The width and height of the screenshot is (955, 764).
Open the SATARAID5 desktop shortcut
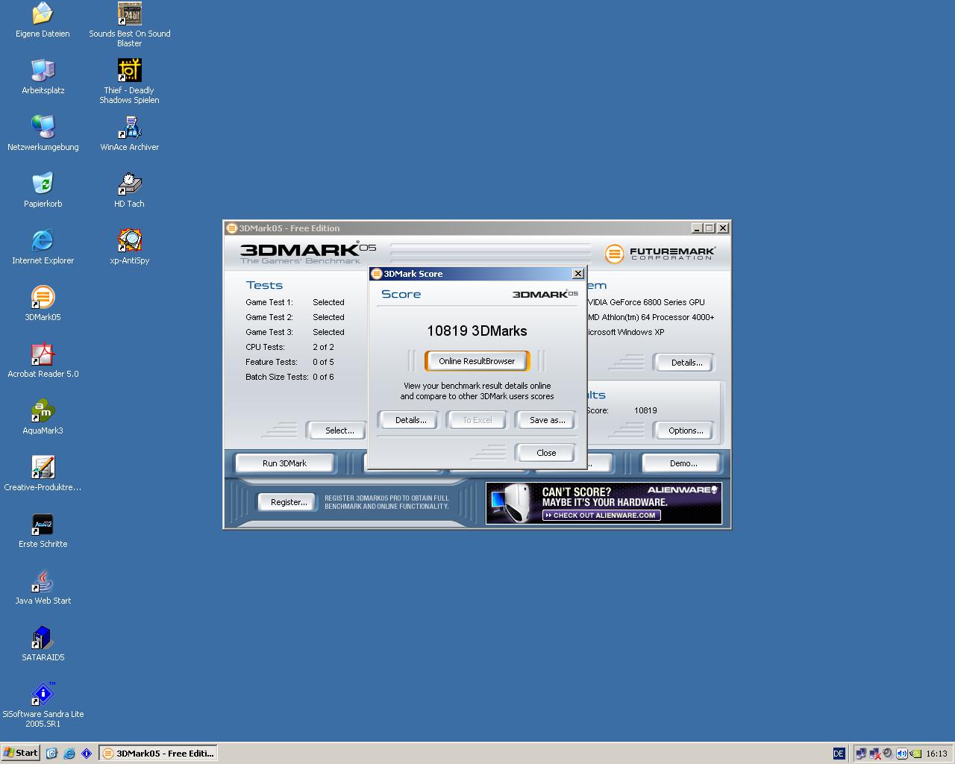(x=43, y=644)
